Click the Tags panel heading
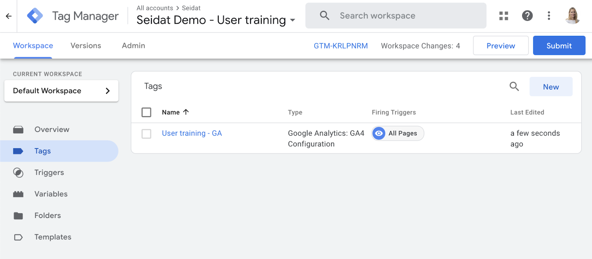 pos(153,86)
